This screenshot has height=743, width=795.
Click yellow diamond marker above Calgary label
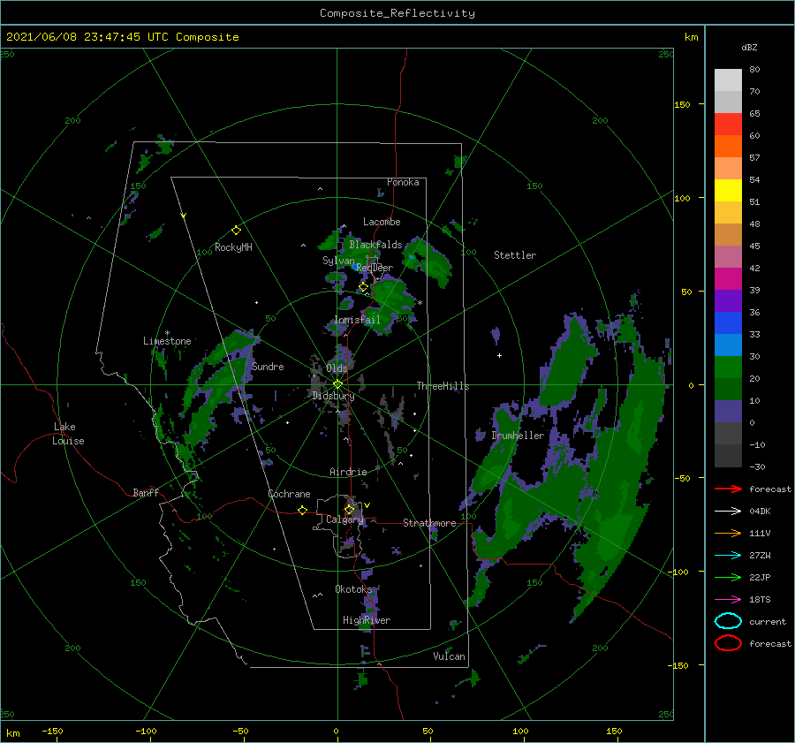point(349,509)
